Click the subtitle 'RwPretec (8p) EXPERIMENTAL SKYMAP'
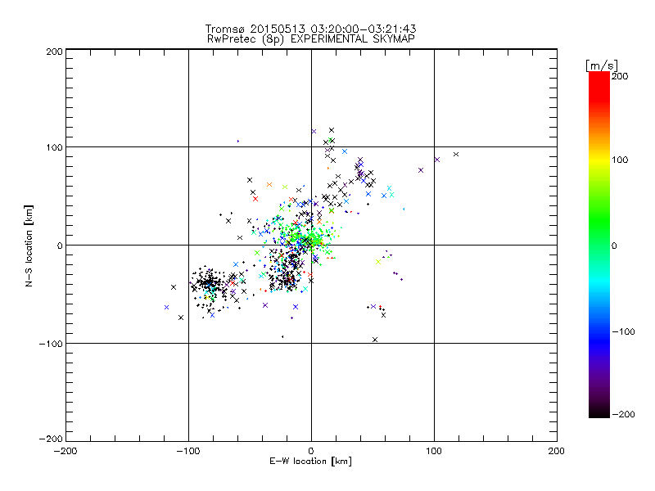Viewport: 655px width, 491px height. click(310, 39)
